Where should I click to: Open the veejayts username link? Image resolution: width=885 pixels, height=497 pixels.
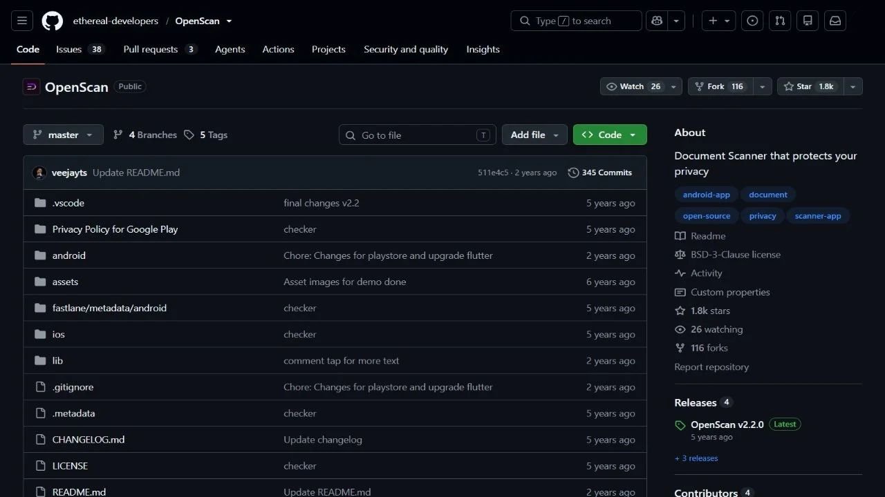tap(69, 173)
